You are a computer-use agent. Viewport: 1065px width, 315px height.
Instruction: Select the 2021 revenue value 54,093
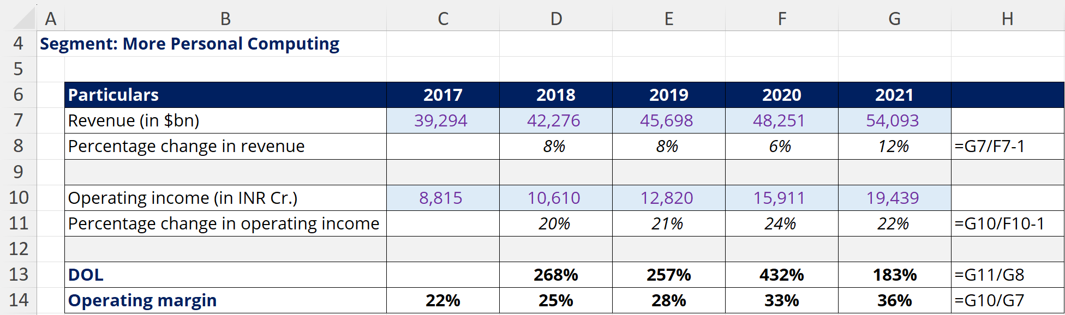click(x=893, y=120)
